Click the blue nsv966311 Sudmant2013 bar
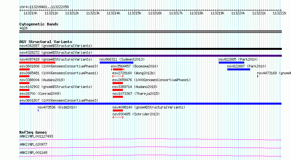The height and width of the screenshot is (160, 291). 116,63
